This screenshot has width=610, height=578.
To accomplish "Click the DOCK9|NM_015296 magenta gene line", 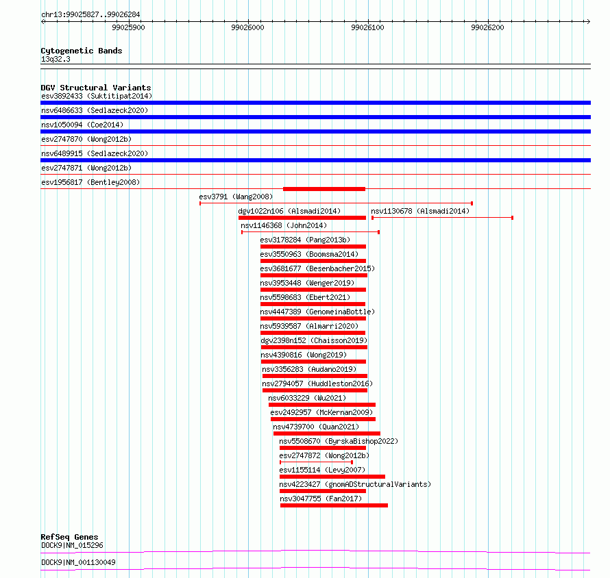I will (315, 551).
